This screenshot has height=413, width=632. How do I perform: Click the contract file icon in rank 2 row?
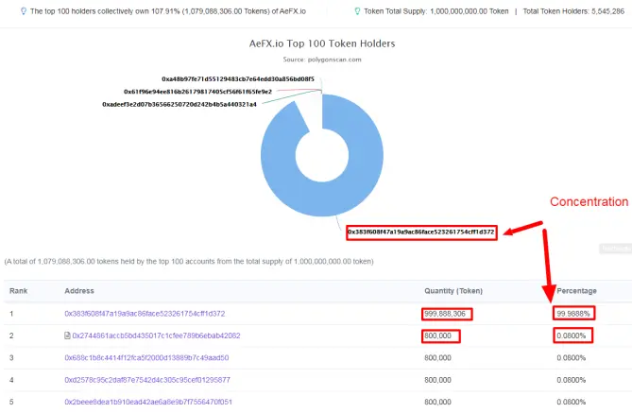click(x=67, y=336)
